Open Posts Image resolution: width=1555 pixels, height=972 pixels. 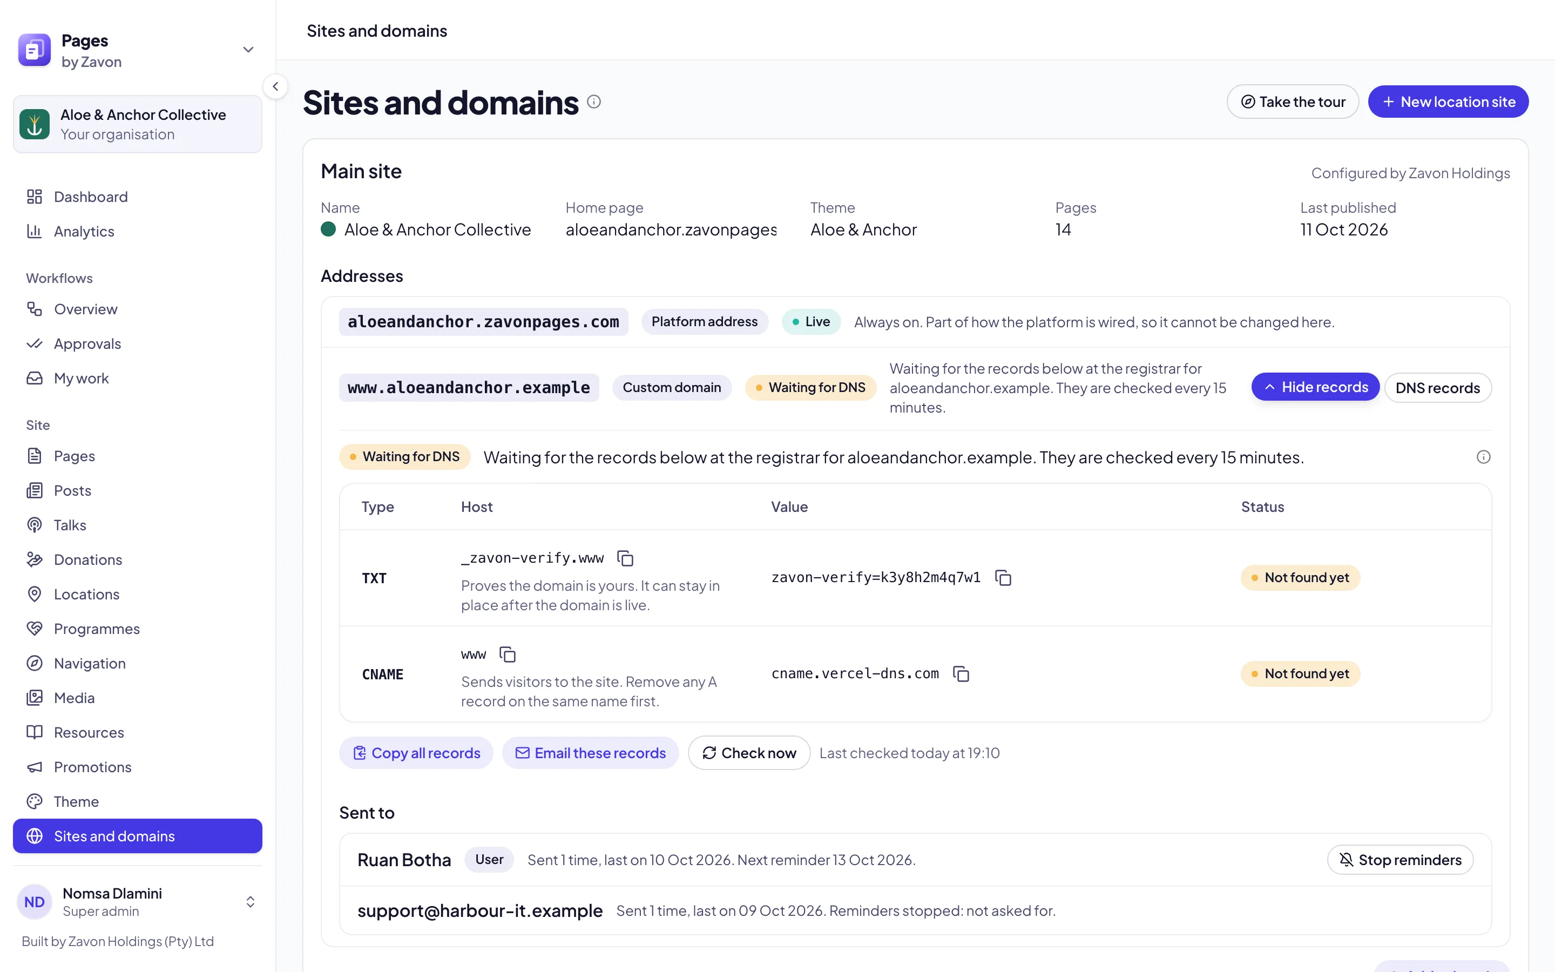click(x=138, y=491)
